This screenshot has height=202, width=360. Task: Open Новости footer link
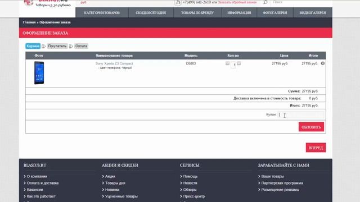[190, 183]
